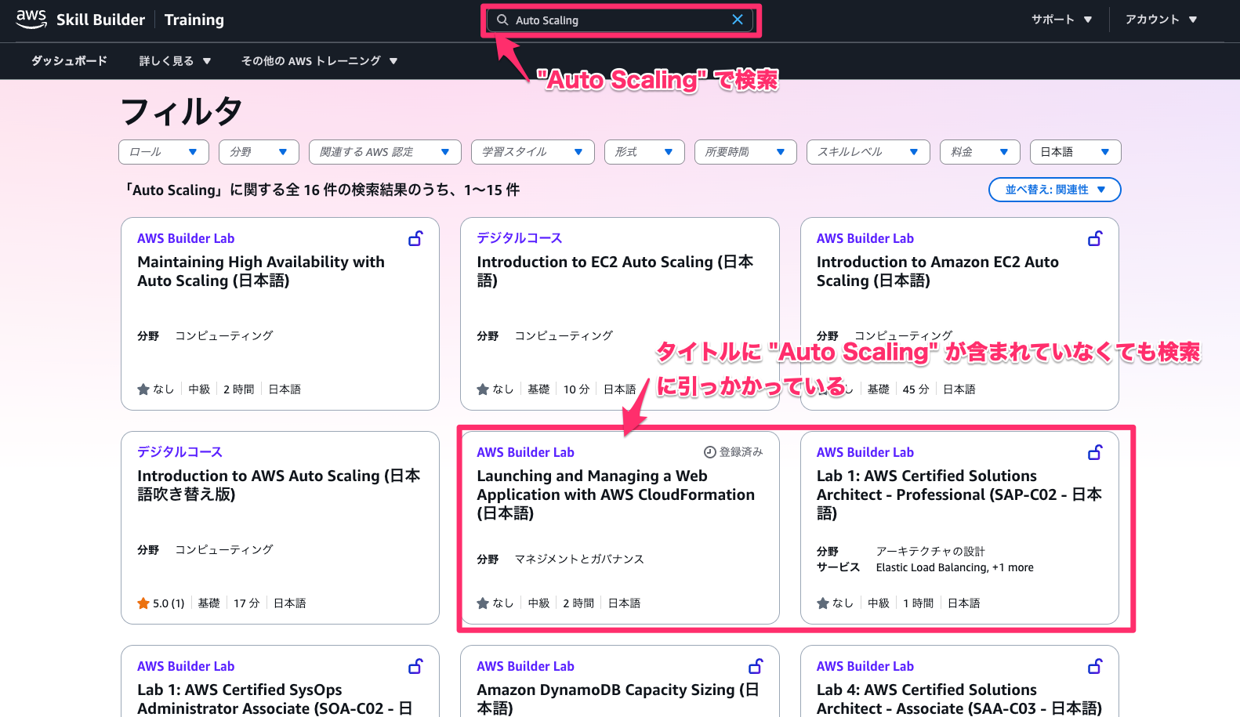Image resolution: width=1240 pixels, height=717 pixels.
Task: Open the 学習スタイル filter dropdown
Action: pyautogui.click(x=533, y=152)
